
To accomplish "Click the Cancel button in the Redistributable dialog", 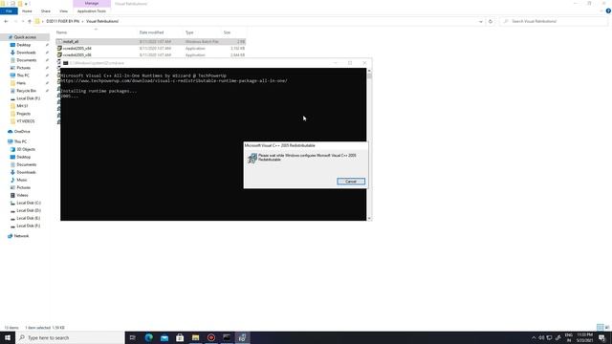I will pyautogui.click(x=351, y=182).
